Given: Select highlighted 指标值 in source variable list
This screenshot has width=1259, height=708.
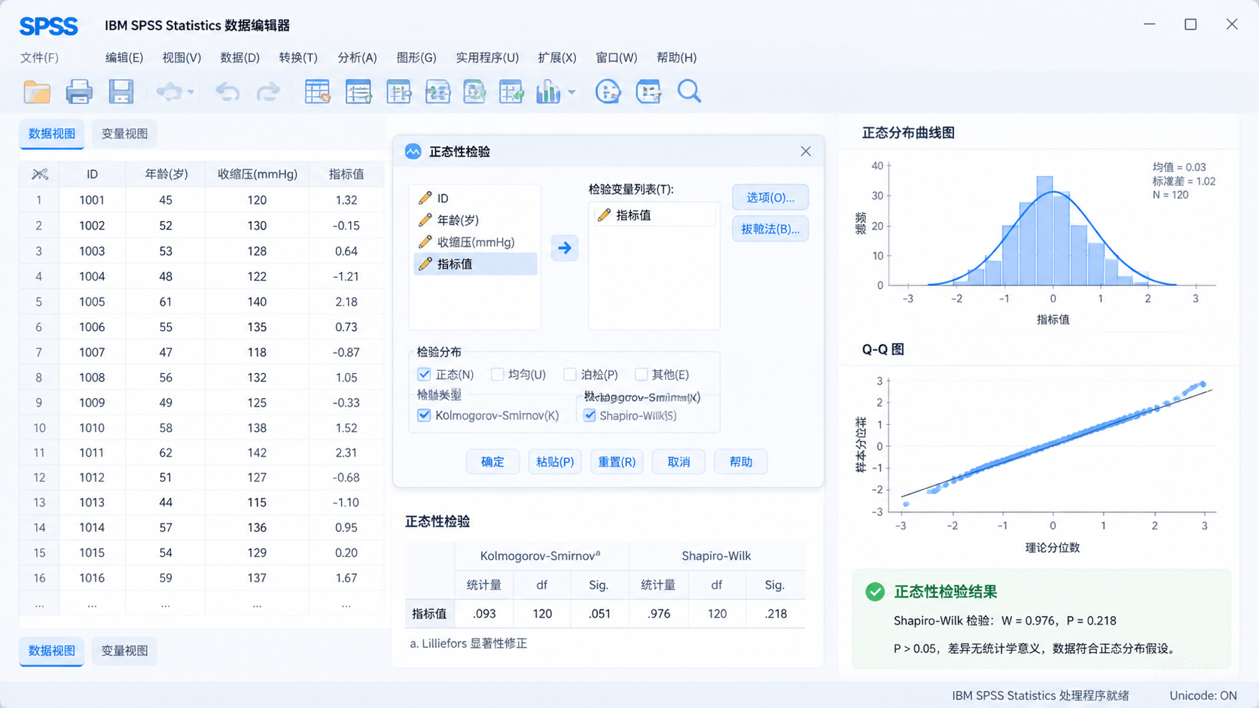Looking at the screenshot, I should point(475,263).
